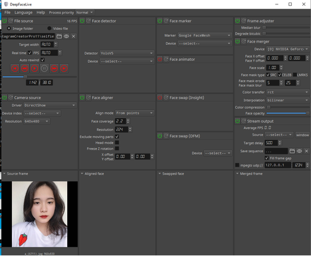The height and width of the screenshot is (256, 311).
Task: Clear the image folder path with X icon
Action: pyautogui.click(x=73, y=37)
